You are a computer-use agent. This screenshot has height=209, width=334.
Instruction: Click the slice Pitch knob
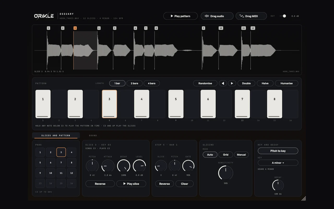click(92, 166)
